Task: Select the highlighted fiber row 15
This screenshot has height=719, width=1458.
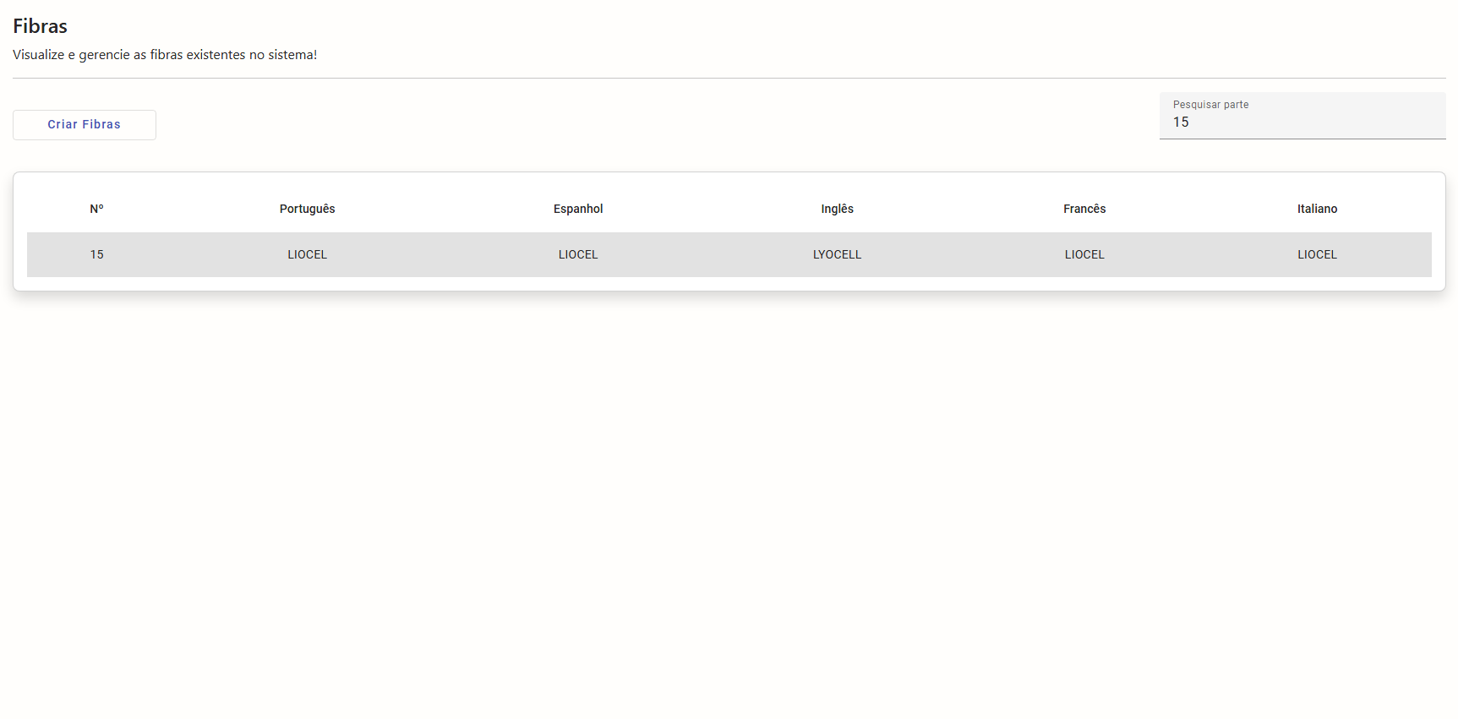Action: [x=710, y=254]
